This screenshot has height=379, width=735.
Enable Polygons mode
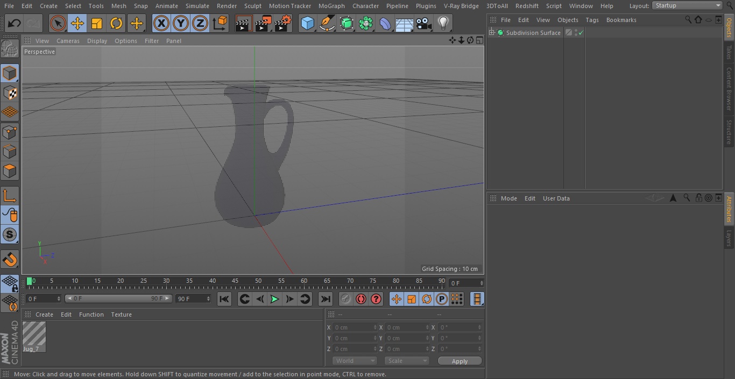[x=10, y=171]
